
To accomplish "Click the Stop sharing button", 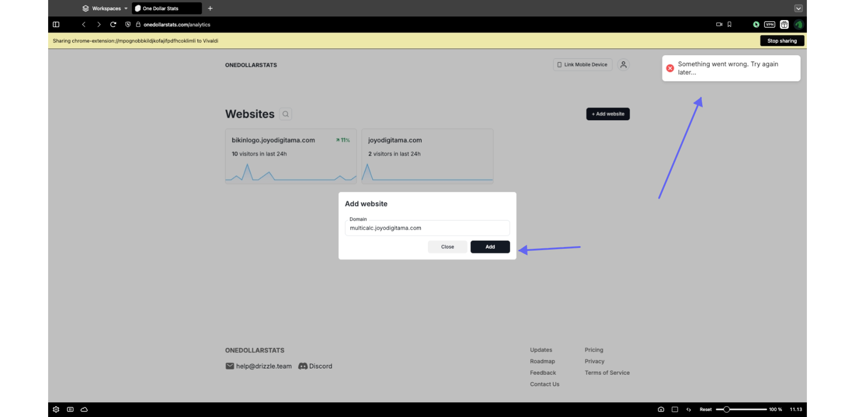I will tap(782, 41).
